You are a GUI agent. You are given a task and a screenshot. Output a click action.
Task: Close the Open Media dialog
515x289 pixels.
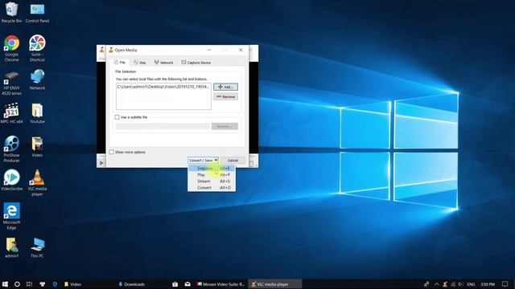(241, 50)
